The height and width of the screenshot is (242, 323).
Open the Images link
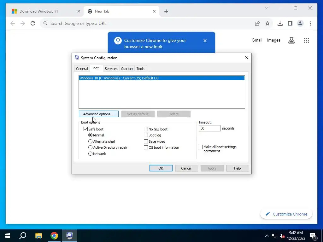273,40
